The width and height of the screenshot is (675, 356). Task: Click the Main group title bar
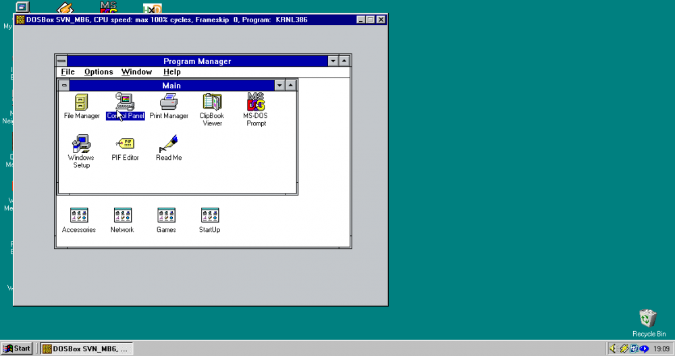(x=171, y=85)
